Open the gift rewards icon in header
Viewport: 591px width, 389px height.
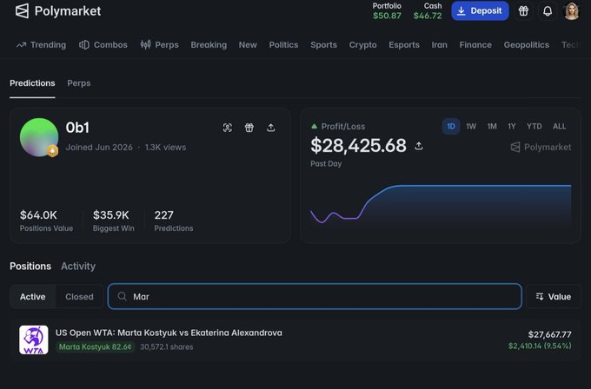tap(523, 11)
